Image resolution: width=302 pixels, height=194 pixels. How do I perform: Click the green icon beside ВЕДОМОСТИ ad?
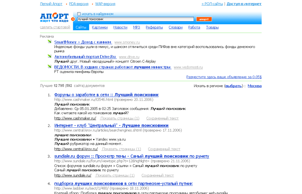[49, 67]
